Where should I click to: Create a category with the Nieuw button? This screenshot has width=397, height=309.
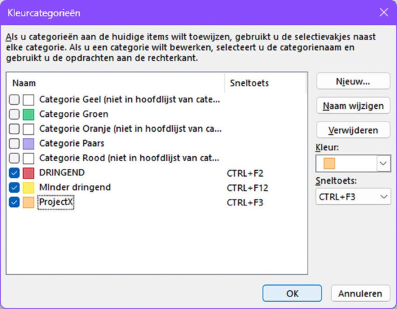click(x=353, y=81)
